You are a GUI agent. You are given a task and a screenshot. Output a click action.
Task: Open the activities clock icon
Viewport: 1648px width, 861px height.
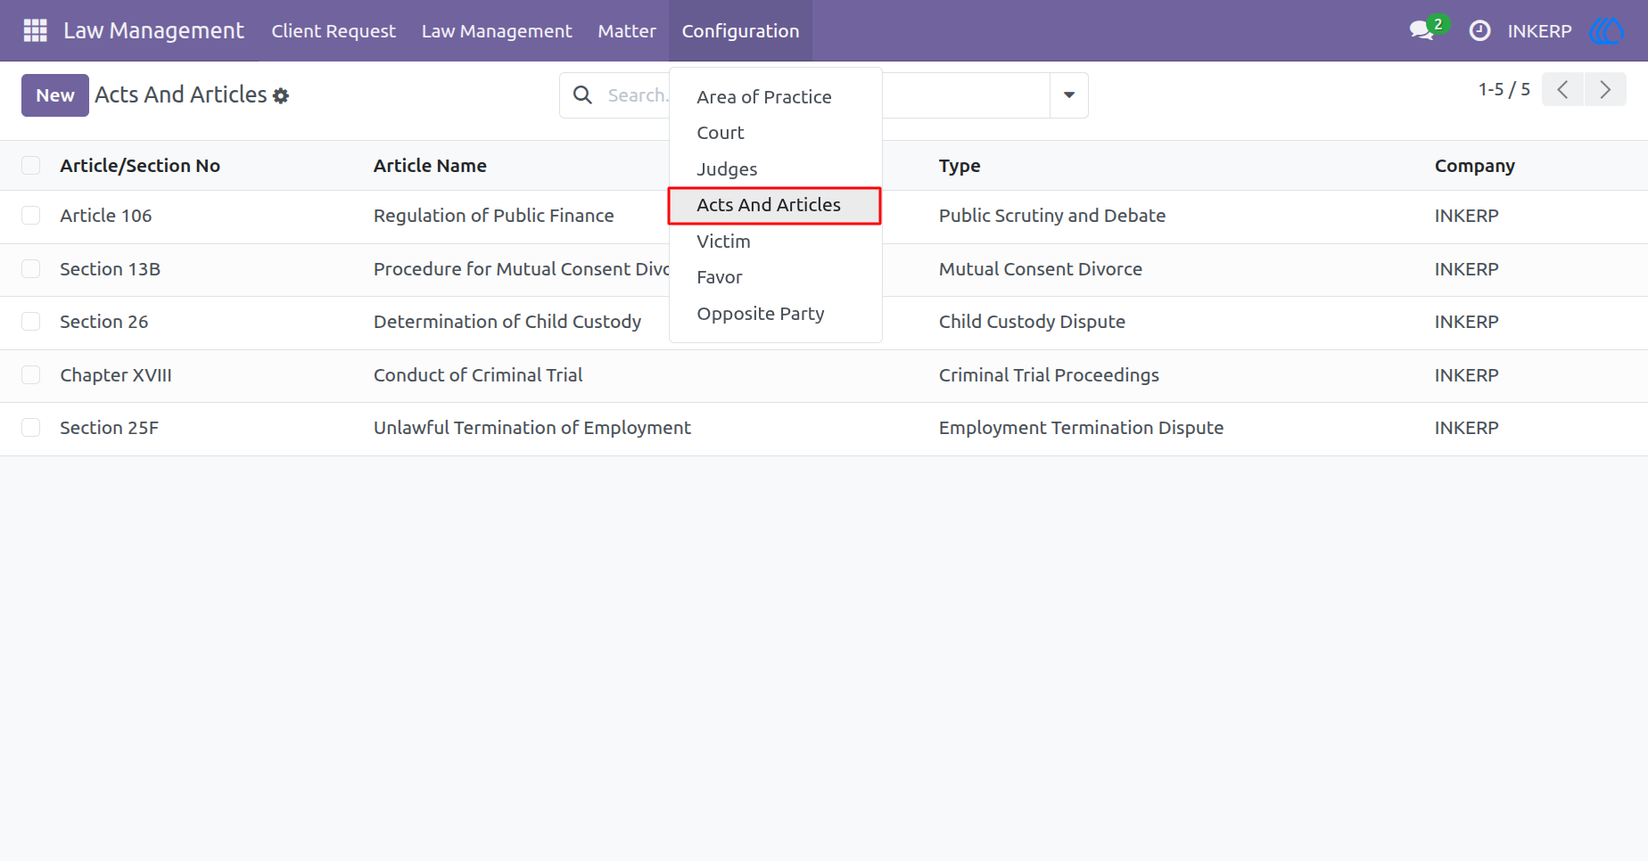pos(1479,30)
